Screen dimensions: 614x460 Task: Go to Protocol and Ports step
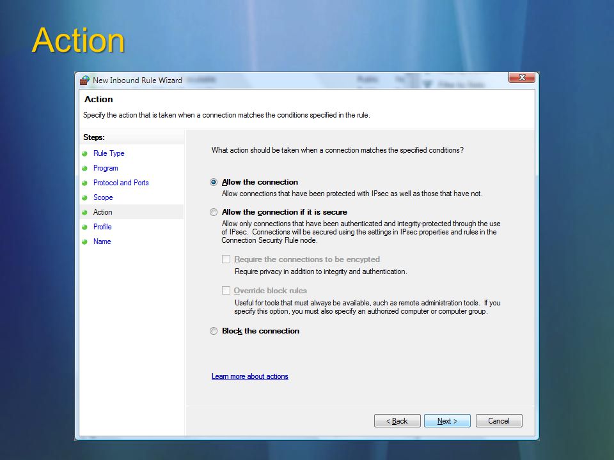121,183
